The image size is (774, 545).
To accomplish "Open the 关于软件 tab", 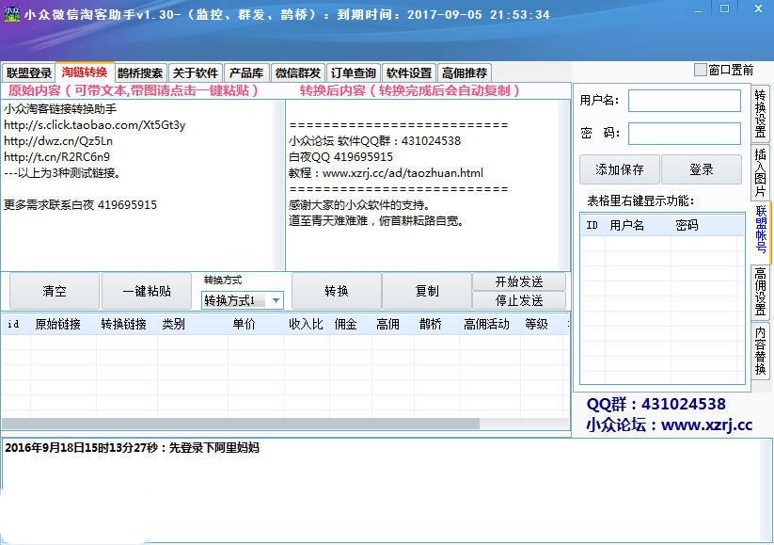I will tap(196, 73).
